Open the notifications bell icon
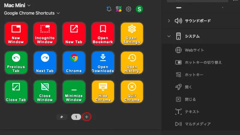The width and height of the screenshot is (240, 135). tap(109, 9)
